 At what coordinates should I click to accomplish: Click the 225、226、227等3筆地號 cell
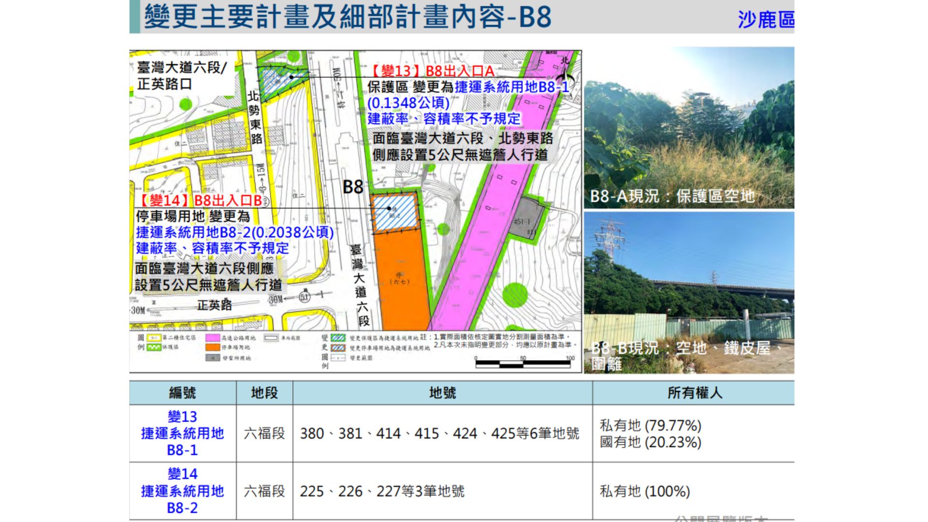[x=442, y=491]
